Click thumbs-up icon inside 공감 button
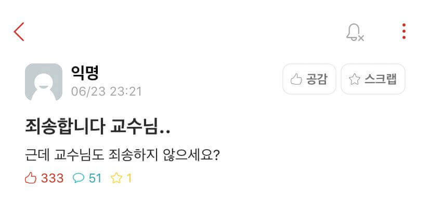The image size is (430, 198). (x=296, y=80)
